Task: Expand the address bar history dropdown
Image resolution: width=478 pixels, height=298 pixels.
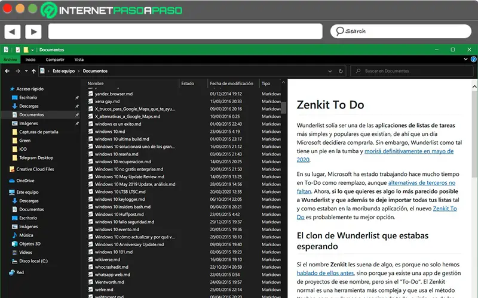Action: [x=330, y=71]
